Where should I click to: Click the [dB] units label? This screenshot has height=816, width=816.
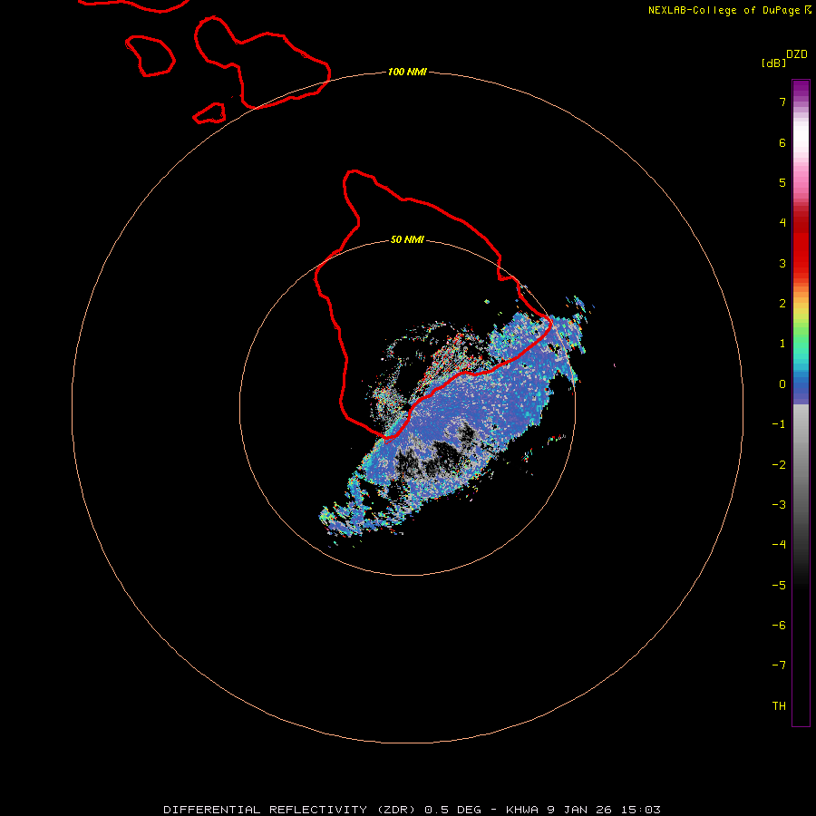[x=773, y=63]
